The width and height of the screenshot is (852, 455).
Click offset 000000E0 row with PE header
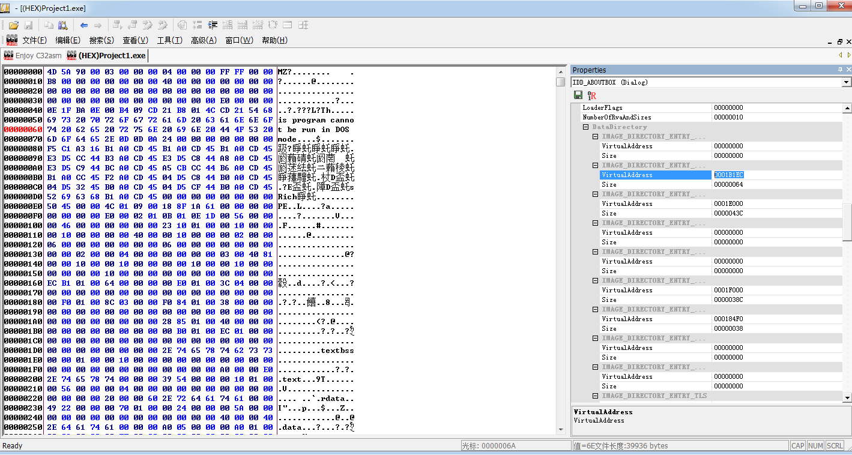[x=139, y=206]
